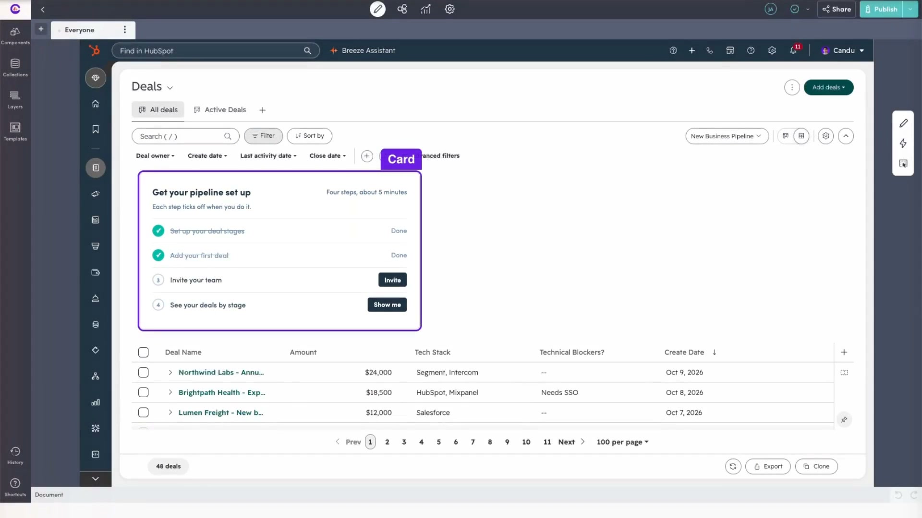Click the Show me button
The height and width of the screenshot is (518, 922).
pyautogui.click(x=387, y=305)
